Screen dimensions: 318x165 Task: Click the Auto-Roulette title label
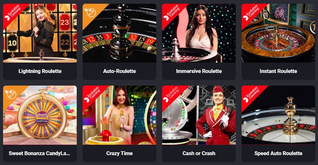pyautogui.click(x=120, y=71)
